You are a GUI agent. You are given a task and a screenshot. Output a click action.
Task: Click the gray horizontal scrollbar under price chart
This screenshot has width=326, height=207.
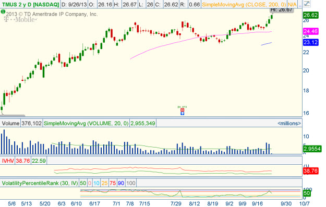[x=13, y=115]
